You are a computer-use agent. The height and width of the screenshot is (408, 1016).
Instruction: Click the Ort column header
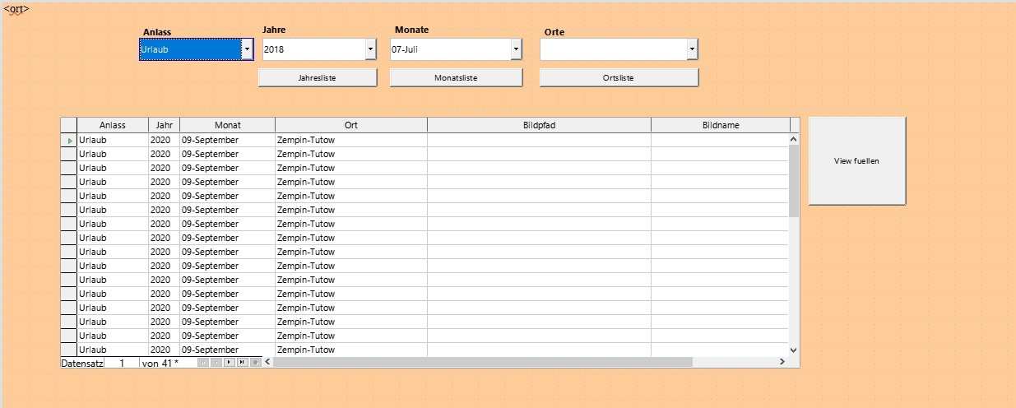(x=351, y=125)
